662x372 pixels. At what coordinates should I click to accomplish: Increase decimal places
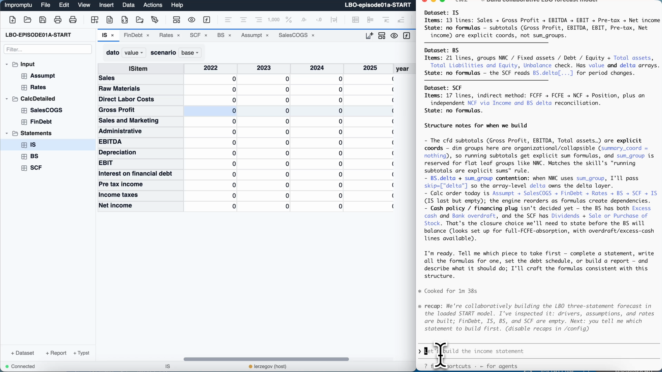tap(304, 20)
